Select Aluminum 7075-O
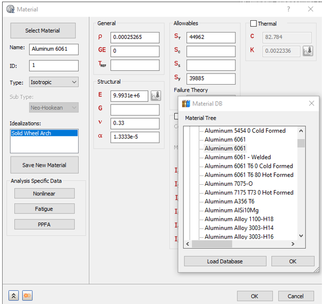Image resolution: width=323 pixels, height=304 pixels. [x=228, y=184]
